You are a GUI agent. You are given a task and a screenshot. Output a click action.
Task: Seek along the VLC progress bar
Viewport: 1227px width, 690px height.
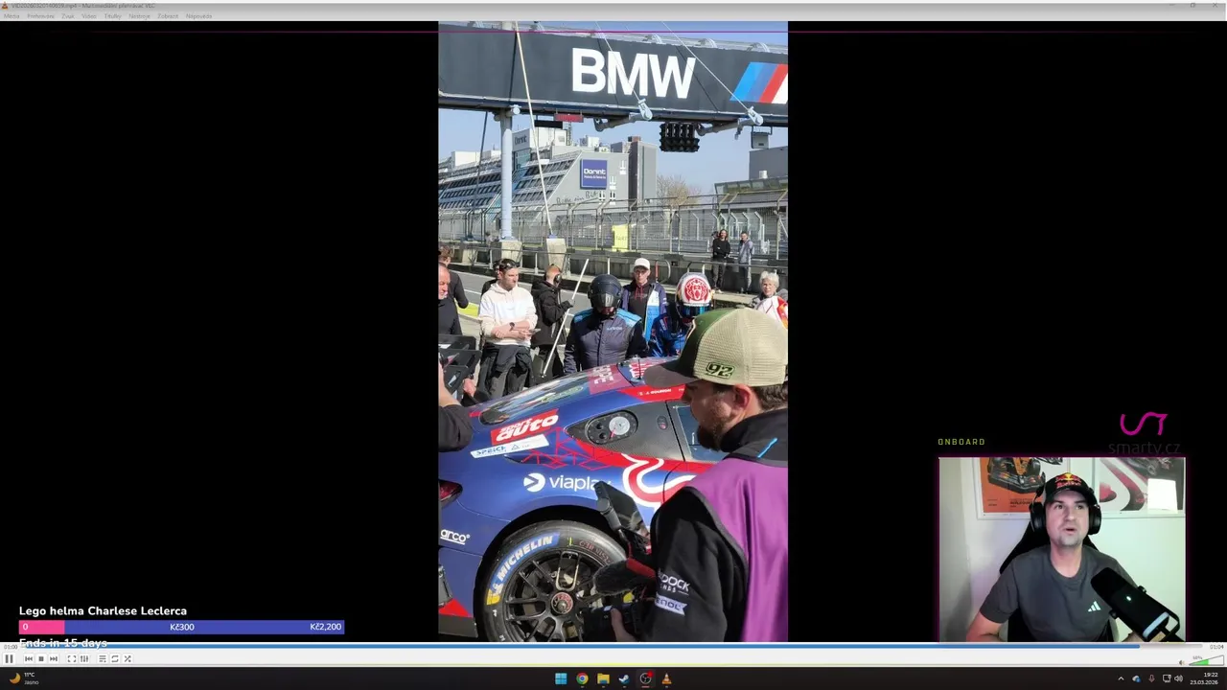tap(613, 647)
